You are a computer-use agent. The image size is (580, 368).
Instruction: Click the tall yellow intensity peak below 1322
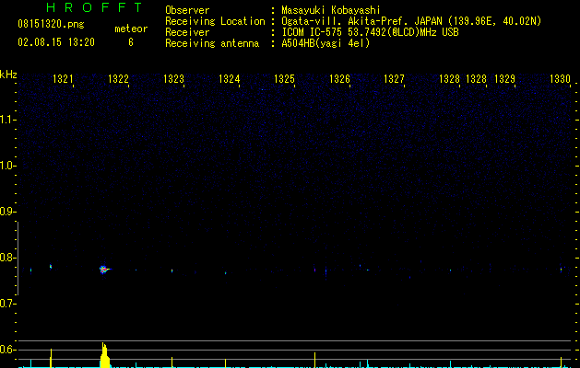105,355
